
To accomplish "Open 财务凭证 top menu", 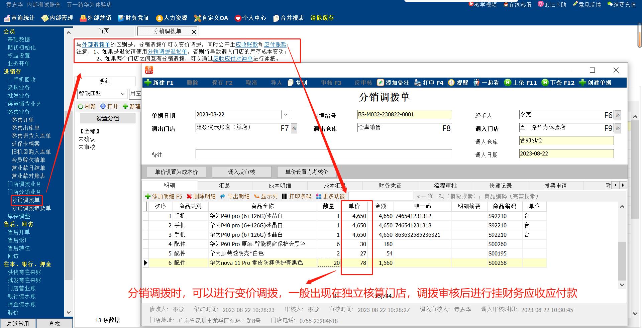I will pos(134,18).
